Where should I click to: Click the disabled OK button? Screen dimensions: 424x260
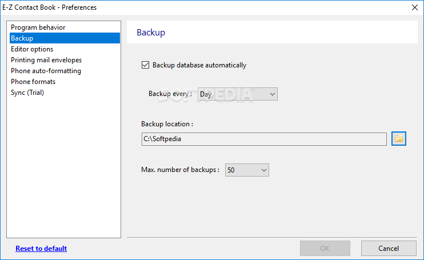pyautogui.click(x=325, y=249)
